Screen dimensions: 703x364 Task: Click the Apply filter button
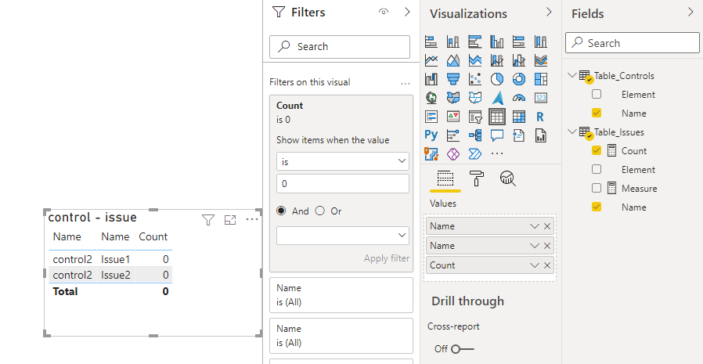coord(387,258)
